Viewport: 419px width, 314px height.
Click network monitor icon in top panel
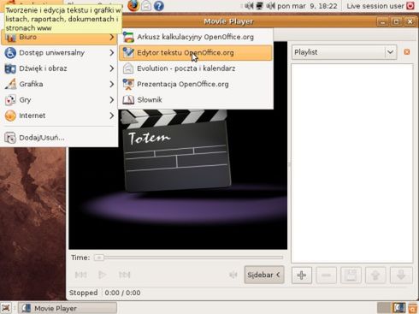click(259, 6)
